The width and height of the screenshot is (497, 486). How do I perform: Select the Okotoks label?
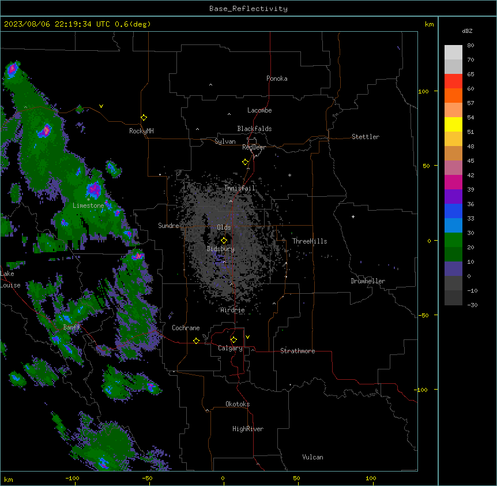238,404
